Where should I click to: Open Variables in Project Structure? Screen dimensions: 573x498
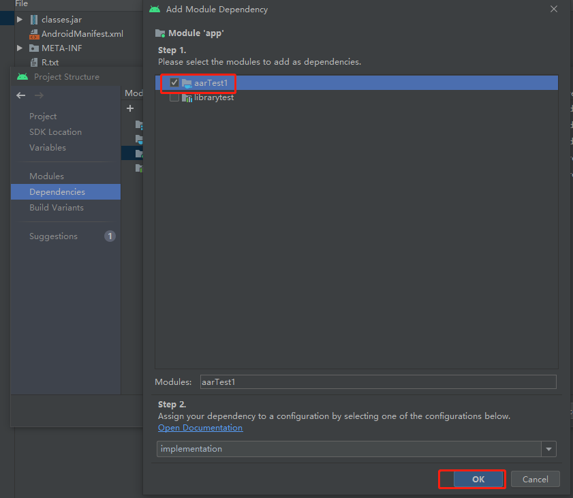[48, 148]
